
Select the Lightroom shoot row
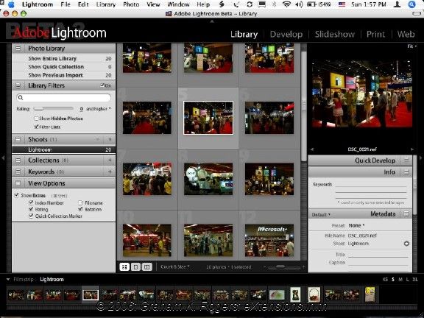point(64,149)
